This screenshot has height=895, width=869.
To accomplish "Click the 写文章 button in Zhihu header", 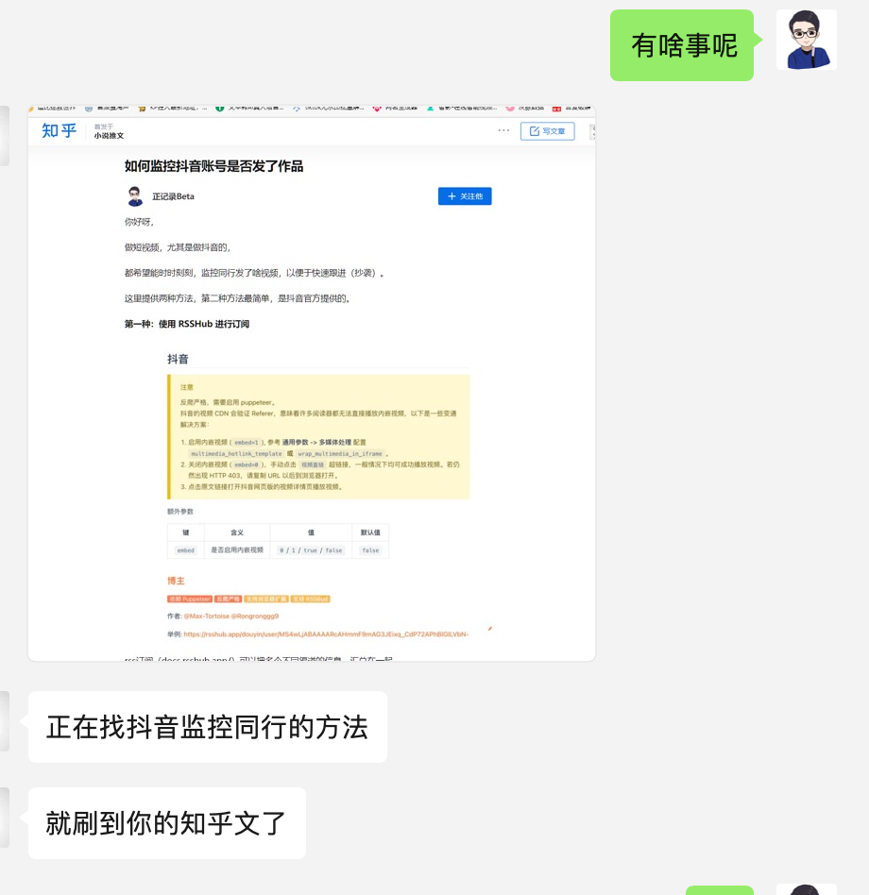I will (x=547, y=131).
